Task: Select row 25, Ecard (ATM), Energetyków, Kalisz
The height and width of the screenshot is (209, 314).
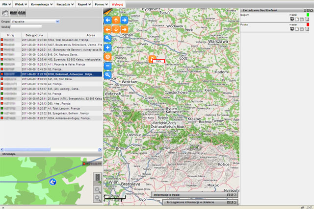Action: [51, 99]
